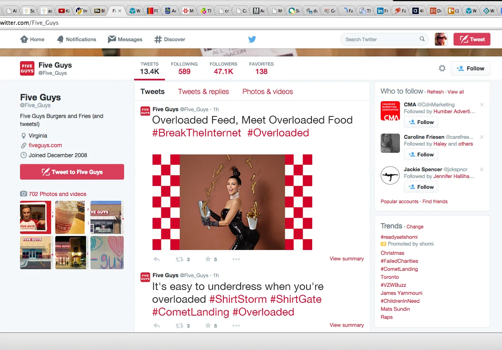Click View all in Who to follow

coord(456,92)
